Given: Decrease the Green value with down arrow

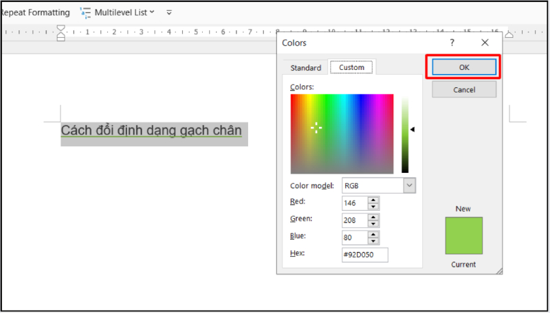Looking at the screenshot, I should pyautogui.click(x=373, y=223).
